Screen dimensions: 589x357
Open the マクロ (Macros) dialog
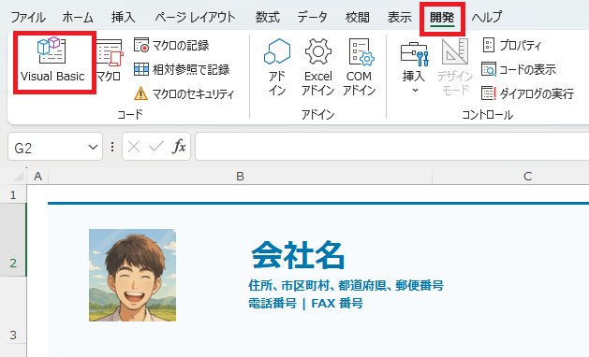click(x=109, y=61)
